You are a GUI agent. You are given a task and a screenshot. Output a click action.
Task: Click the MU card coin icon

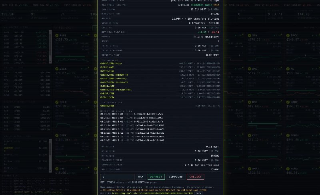pyautogui.click(x=288, y=69)
